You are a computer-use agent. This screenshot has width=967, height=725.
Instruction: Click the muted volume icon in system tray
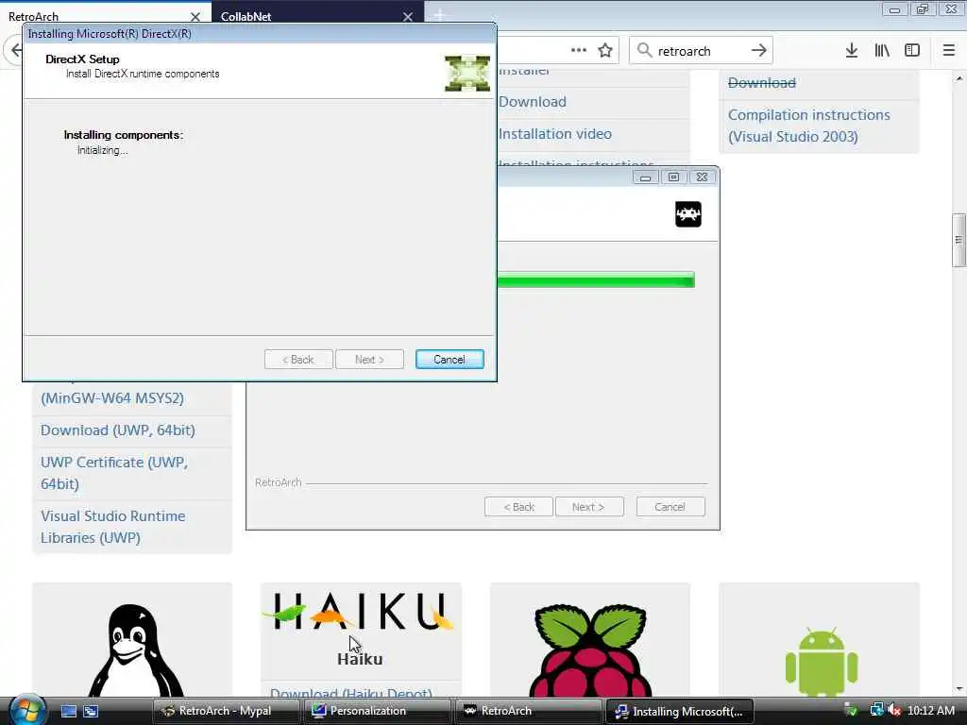pos(894,711)
